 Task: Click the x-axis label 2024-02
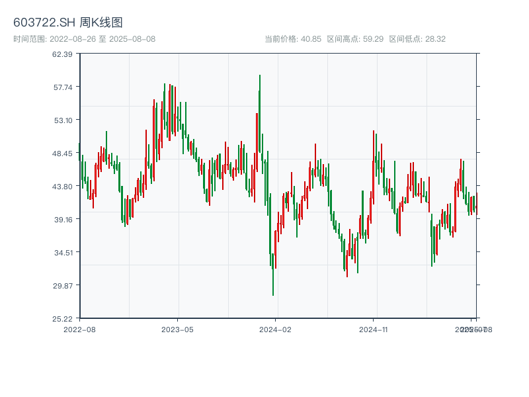click(275, 330)
